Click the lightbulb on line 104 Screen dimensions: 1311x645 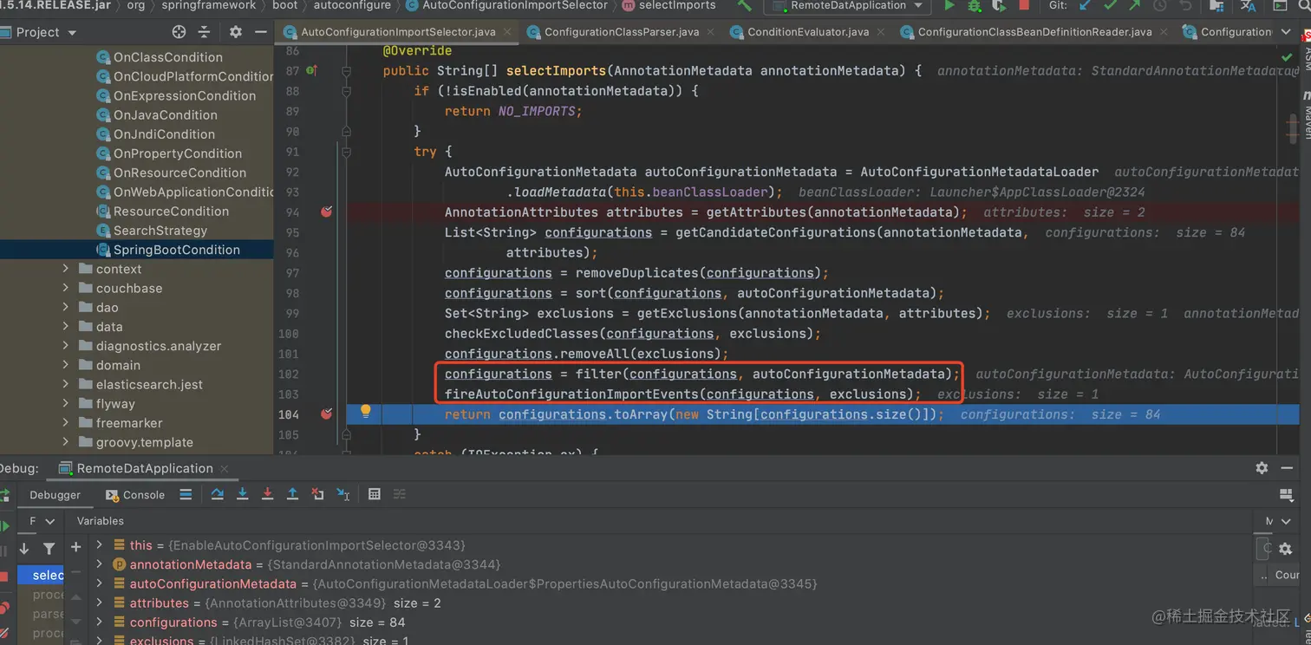[x=366, y=412]
